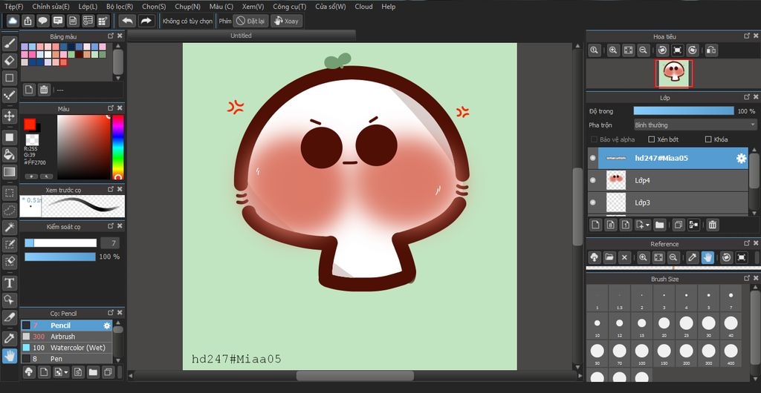761x393 pixels.
Task: Open a file in the Reference panel
Action: pos(609,257)
